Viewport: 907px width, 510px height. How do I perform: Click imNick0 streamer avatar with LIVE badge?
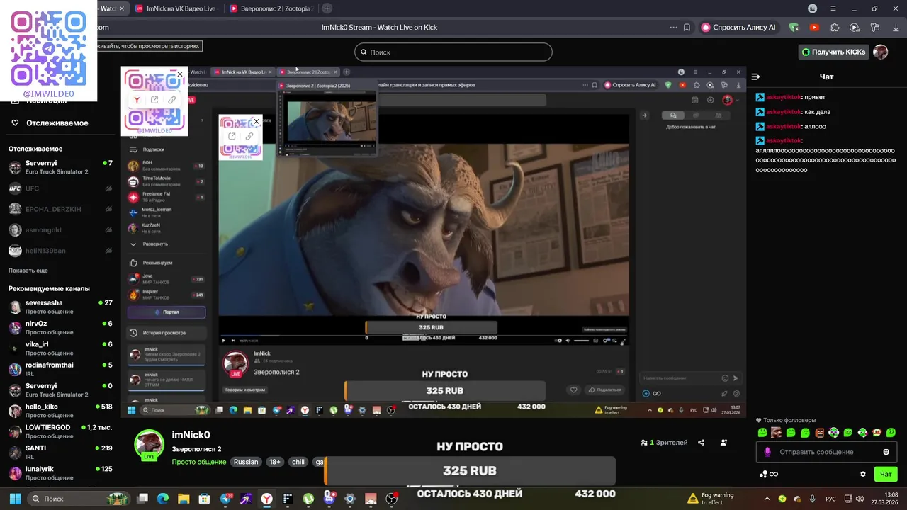coord(149,445)
